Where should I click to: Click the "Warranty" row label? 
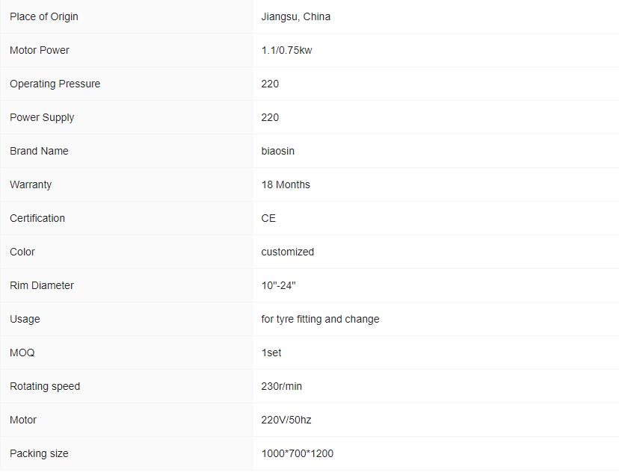(x=31, y=184)
